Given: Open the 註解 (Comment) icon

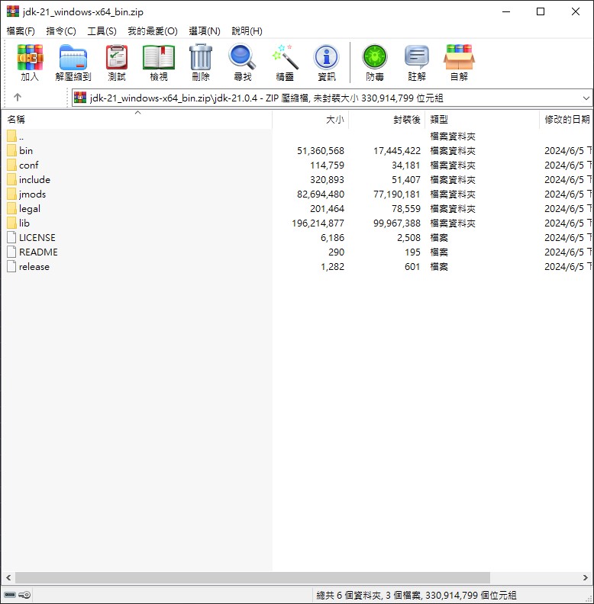Looking at the screenshot, I should tap(417, 63).
